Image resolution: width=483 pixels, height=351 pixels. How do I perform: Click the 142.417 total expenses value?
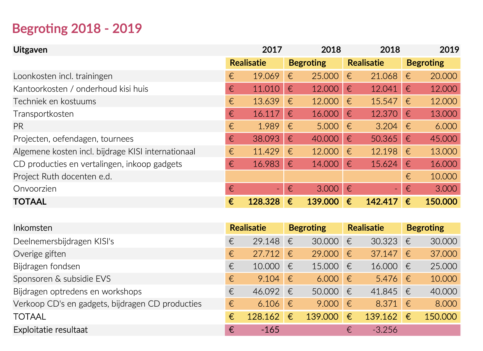pos(382,202)
